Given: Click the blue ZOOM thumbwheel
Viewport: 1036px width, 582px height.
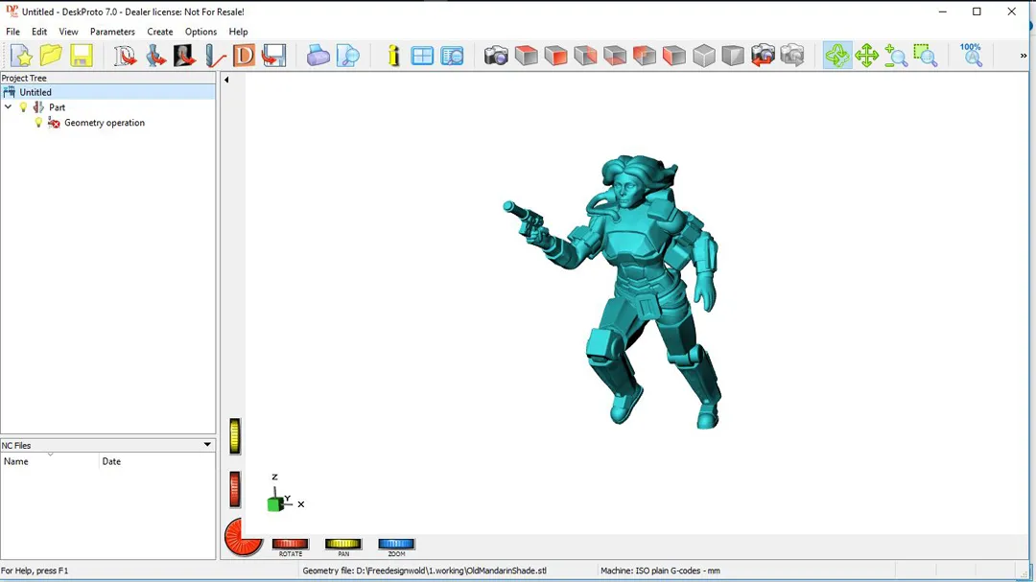Looking at the screenshot, I should pyautogui.click(x=396, y=544).
